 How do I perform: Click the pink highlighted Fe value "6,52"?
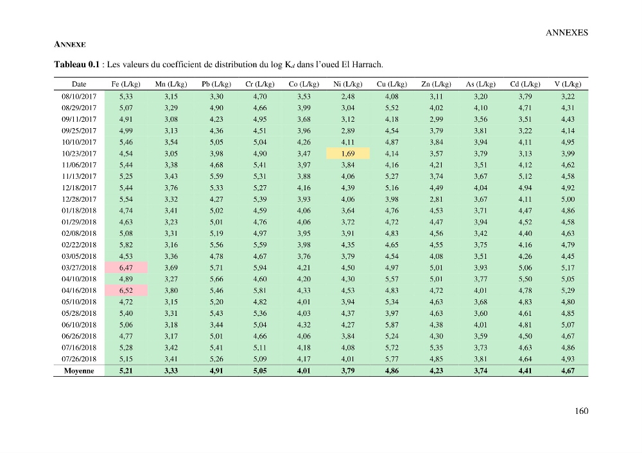coord(126,290)
